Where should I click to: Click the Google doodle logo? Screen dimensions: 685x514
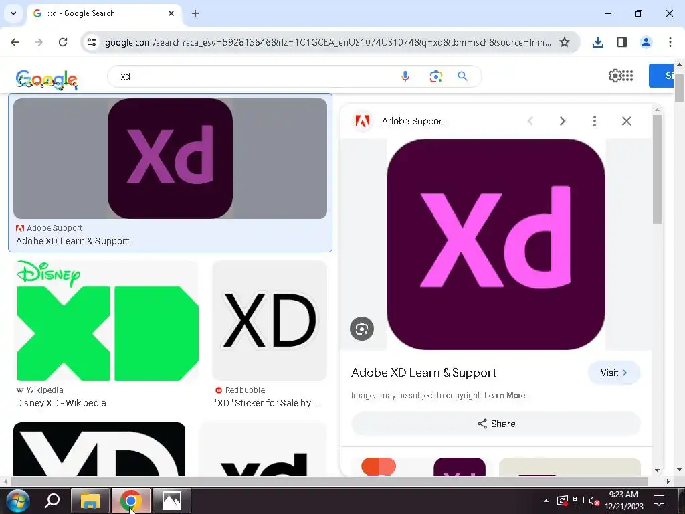(x=47, y=80)
